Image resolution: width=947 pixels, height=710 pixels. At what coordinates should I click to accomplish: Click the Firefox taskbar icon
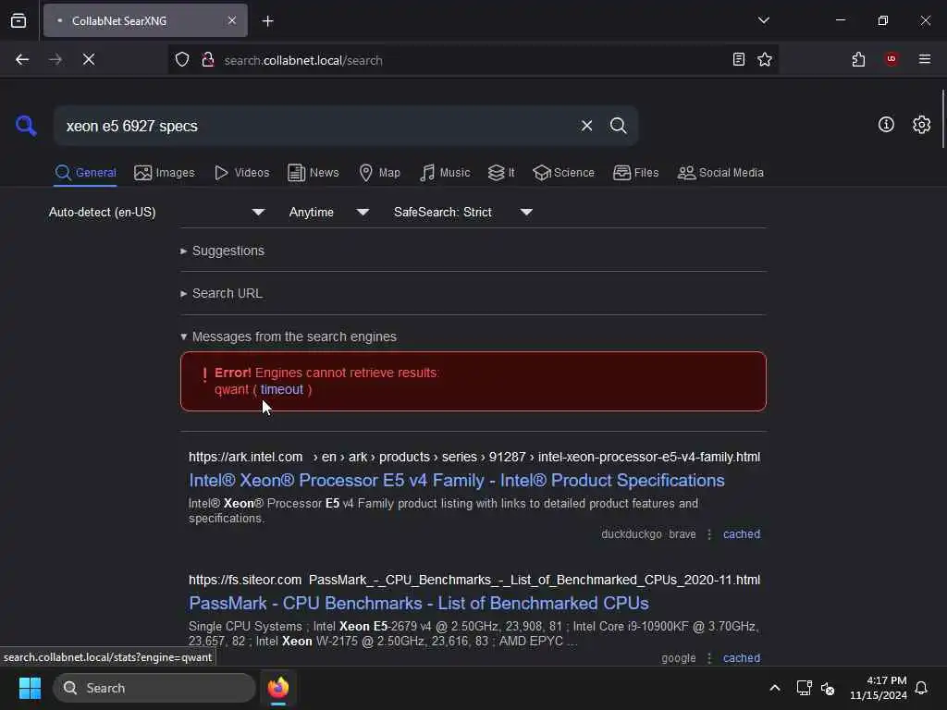click(x=278, y=688)
